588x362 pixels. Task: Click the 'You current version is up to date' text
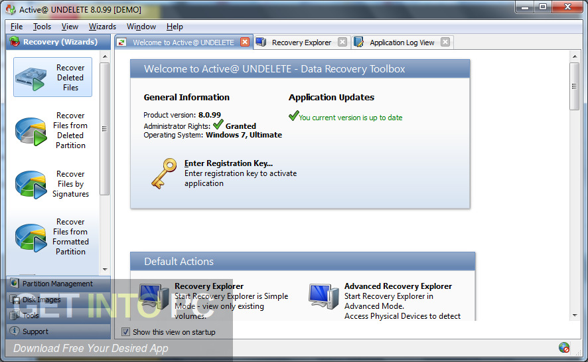(350, 118)
